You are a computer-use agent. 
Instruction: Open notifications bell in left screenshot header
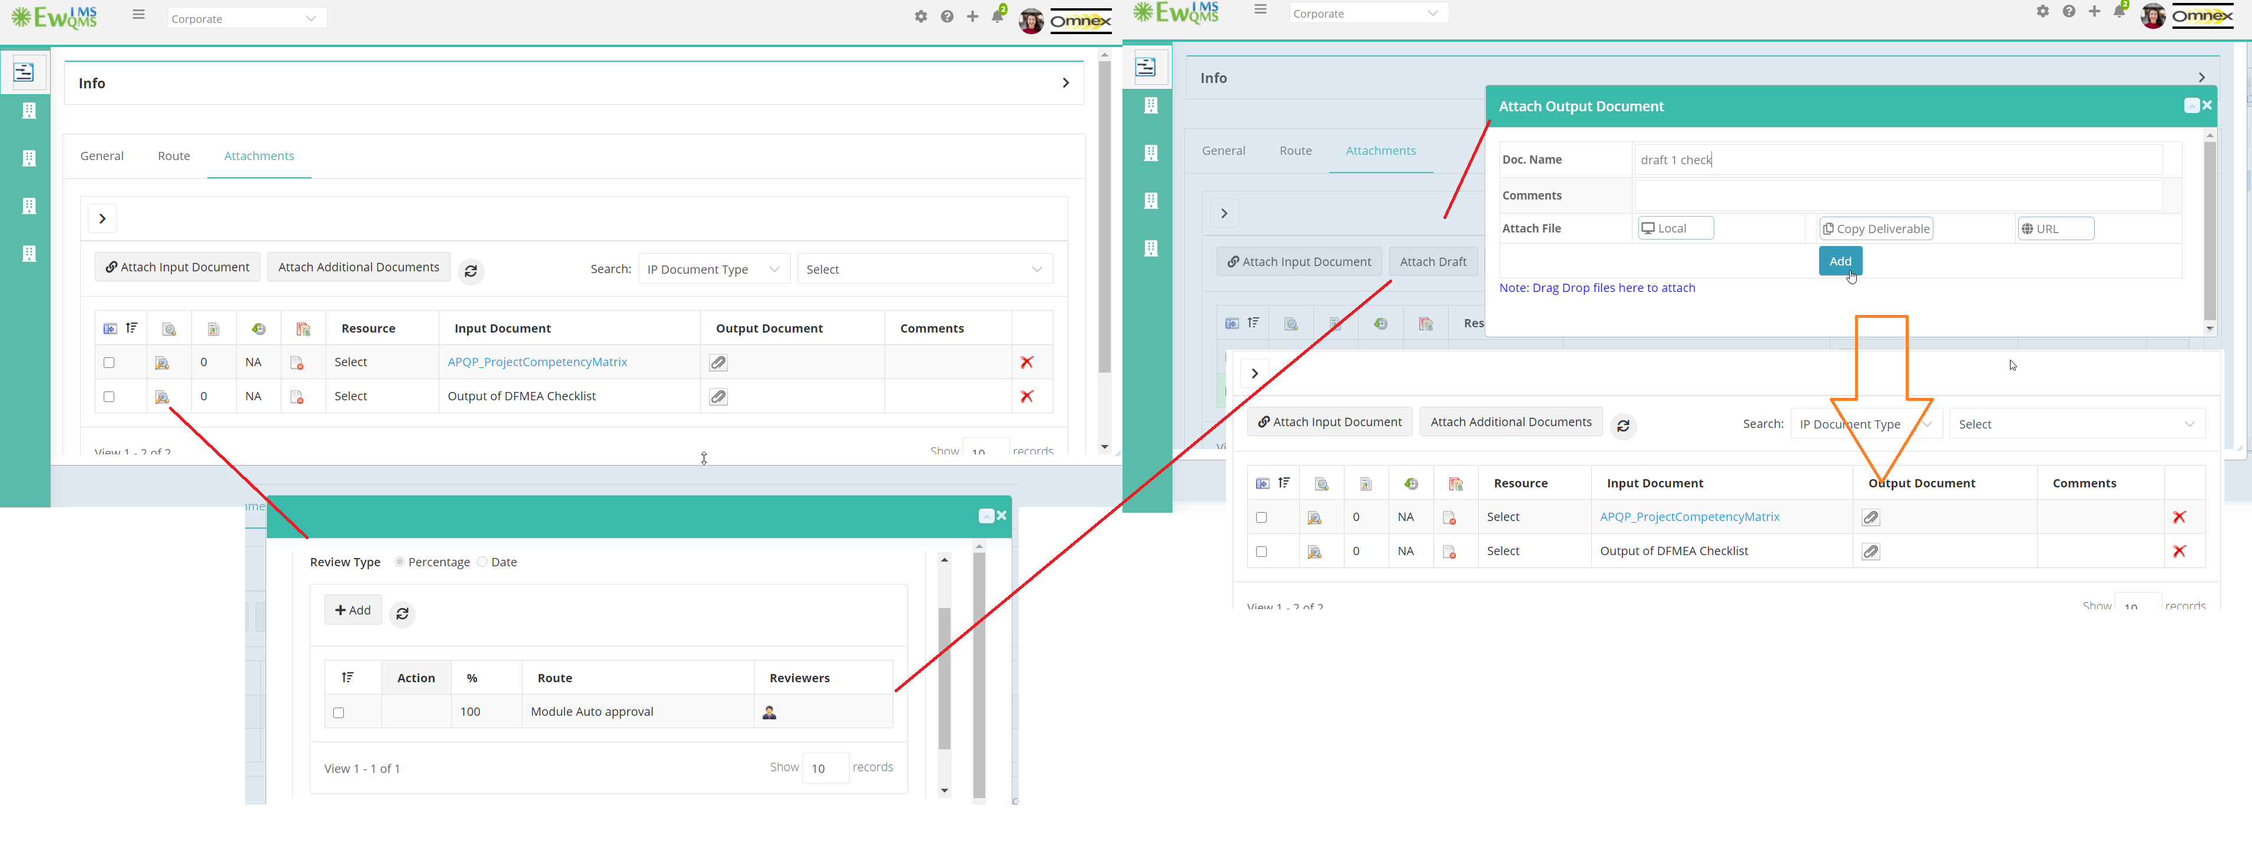(x=998, y=16)
